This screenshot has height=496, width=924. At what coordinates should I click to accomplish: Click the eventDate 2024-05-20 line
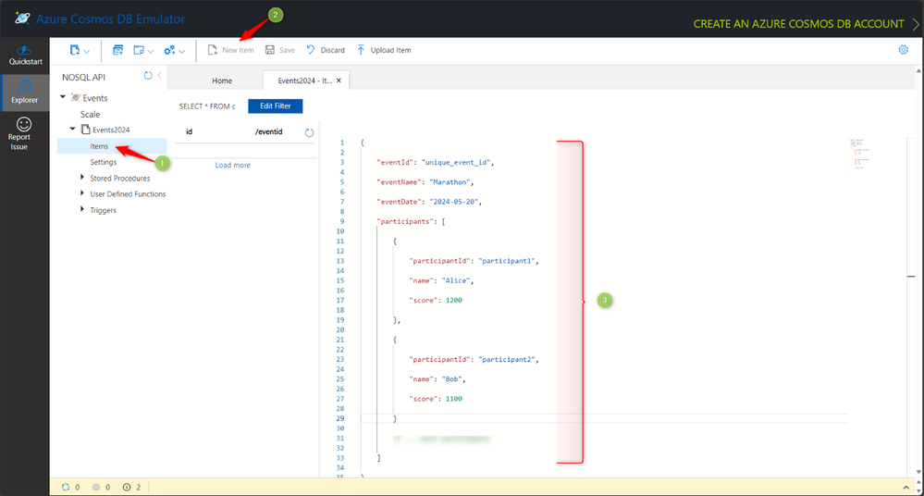click(429, 202)
